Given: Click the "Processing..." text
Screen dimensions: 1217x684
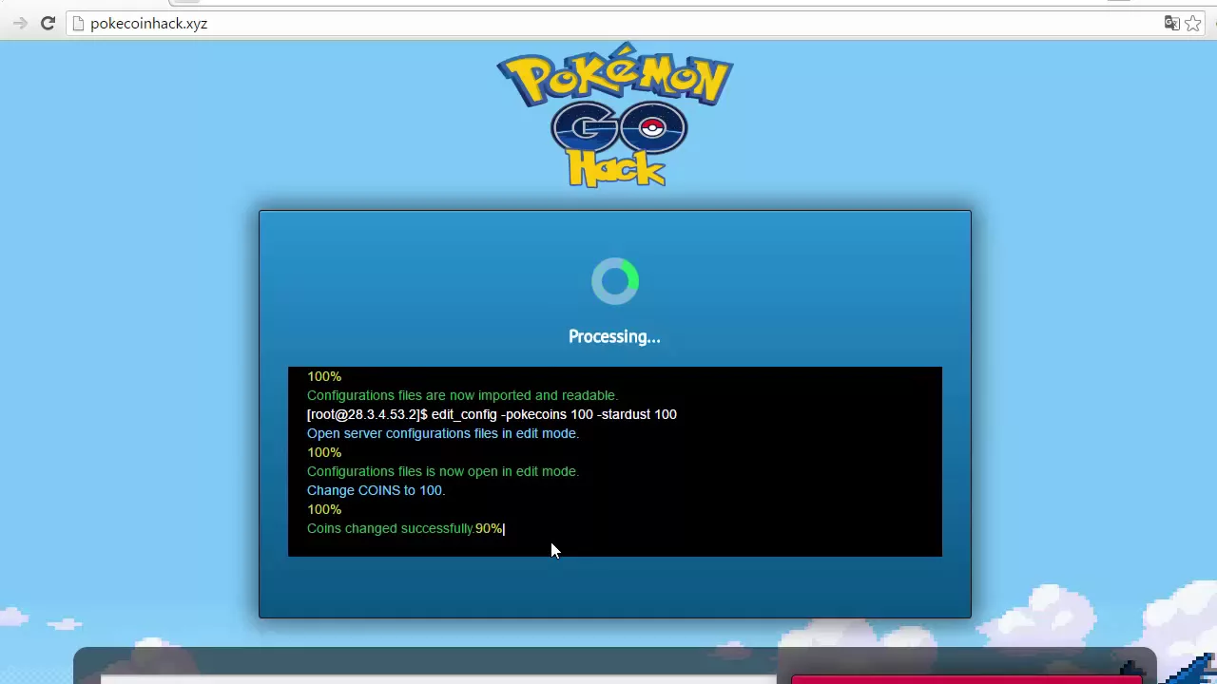Looking at the screenshot, I should (x=614, y=336).
